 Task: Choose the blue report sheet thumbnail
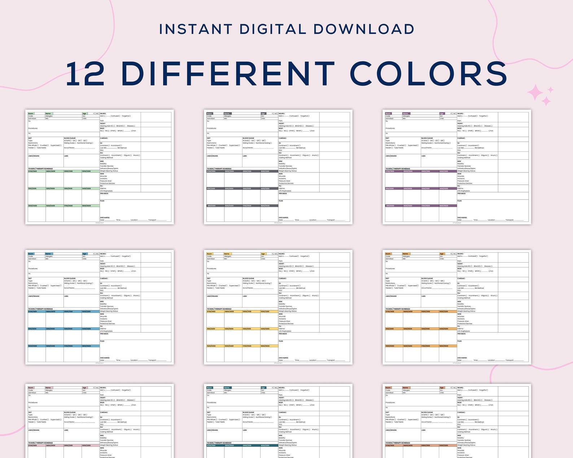[100, 307]
